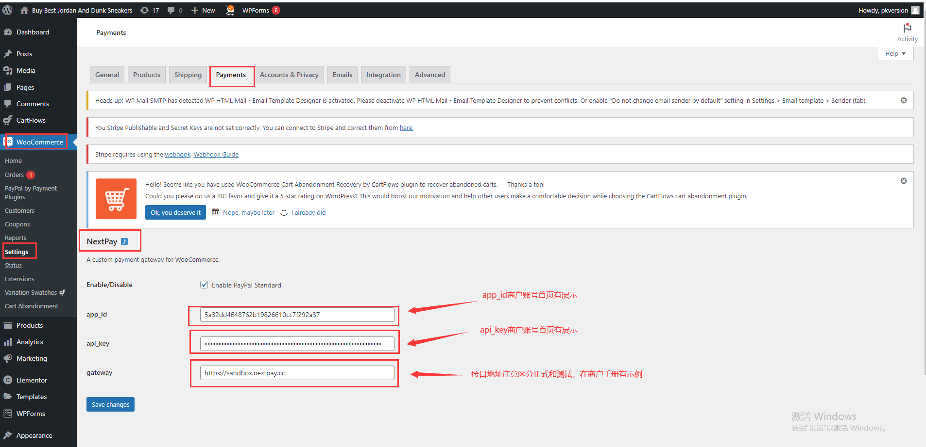Click the plus New icon
Image resolution: width=926 pixels, height=447 pixels.
[195, 10]
